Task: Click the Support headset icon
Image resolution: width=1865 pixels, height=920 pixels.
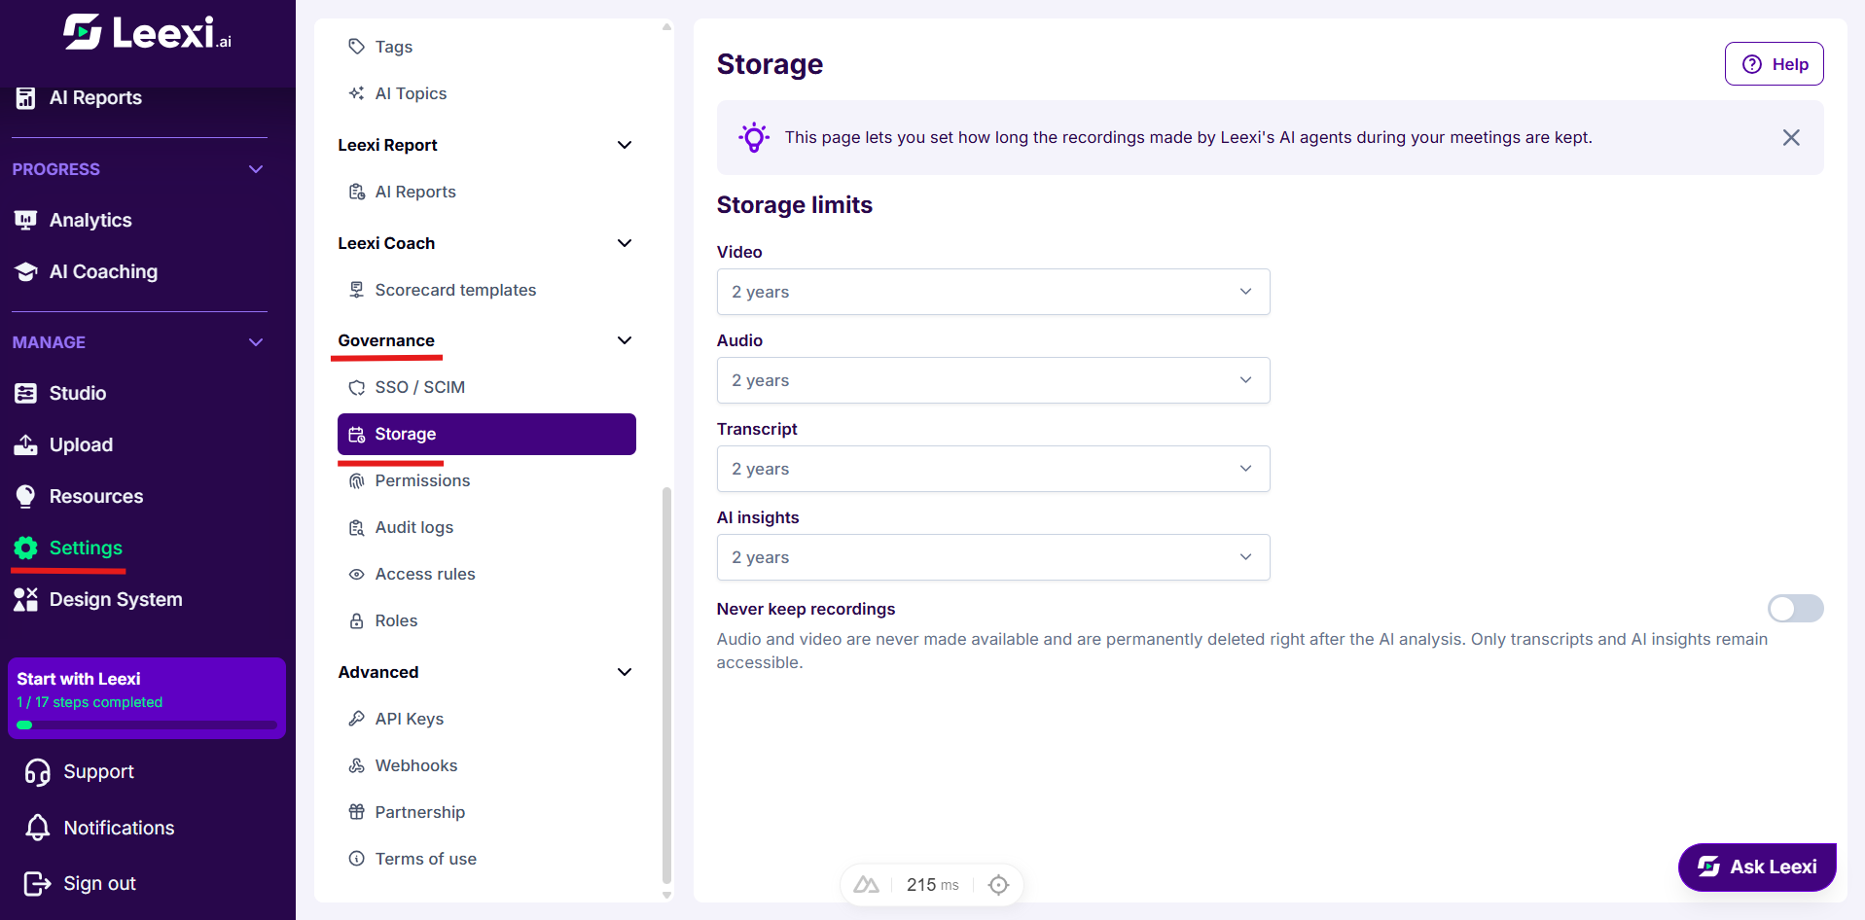Action: 38,771
